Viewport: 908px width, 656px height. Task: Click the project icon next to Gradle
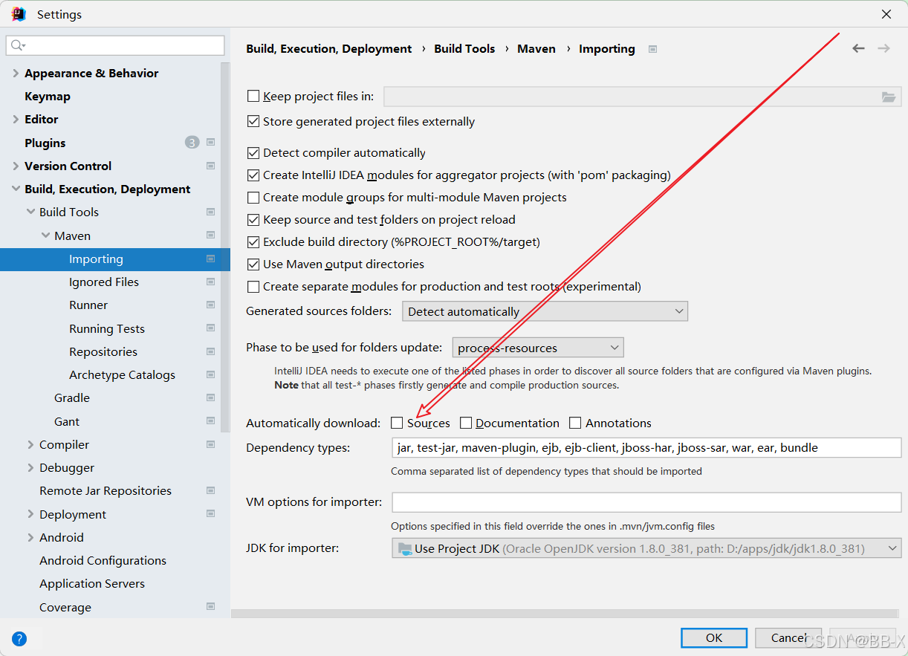tap(211, 397)
